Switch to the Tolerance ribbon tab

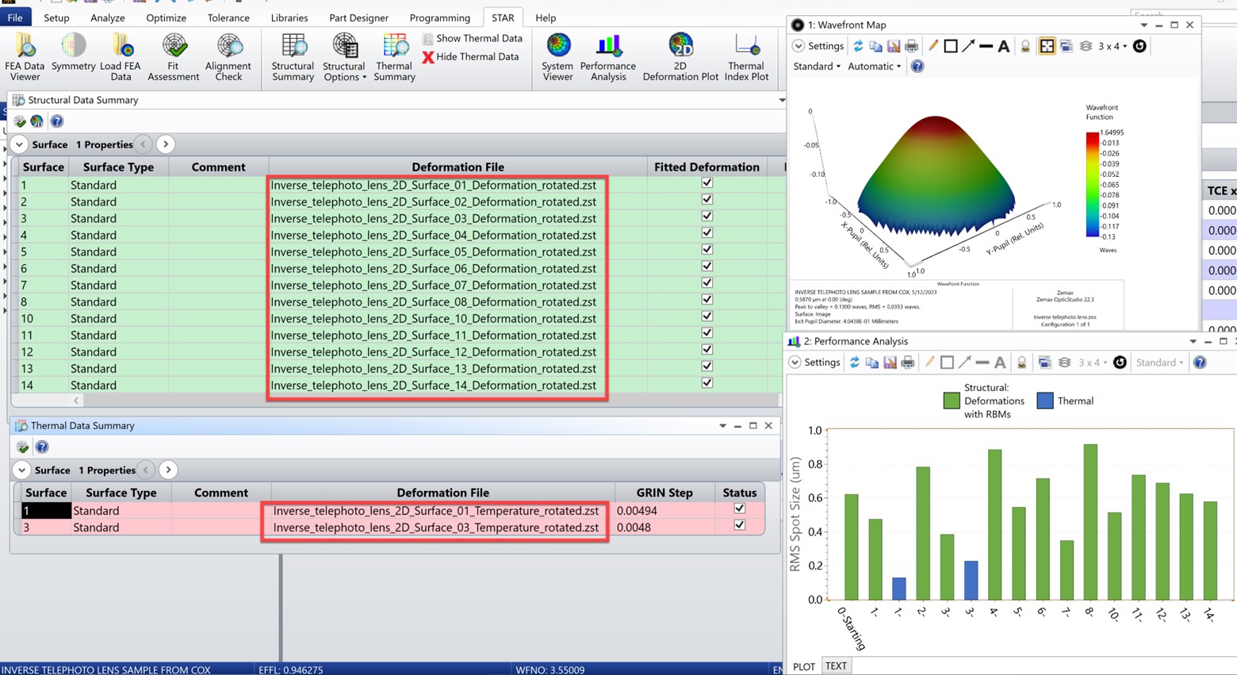[x=228, y=17]
